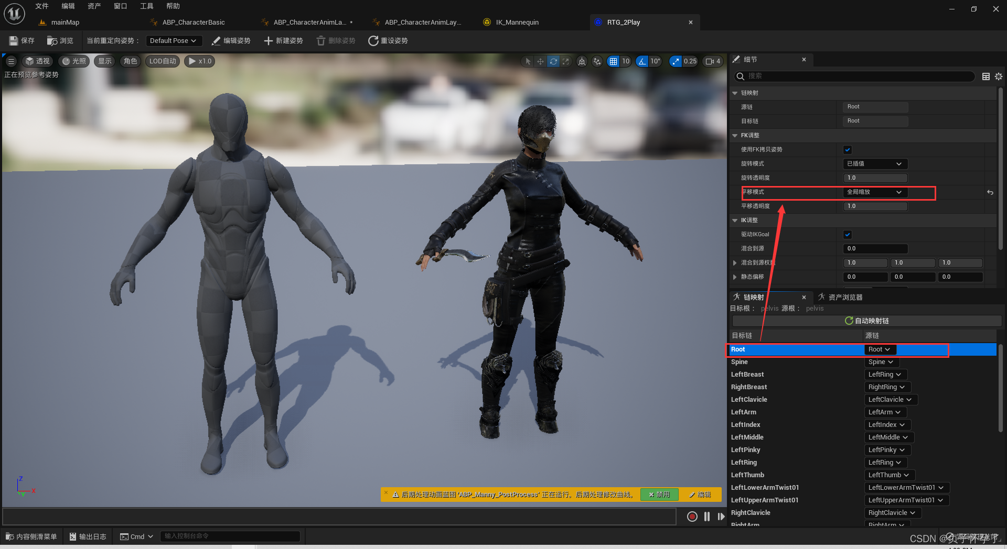Open source chain dropdown for LeftClavicle
The image size is (1007, 549).
890,400
